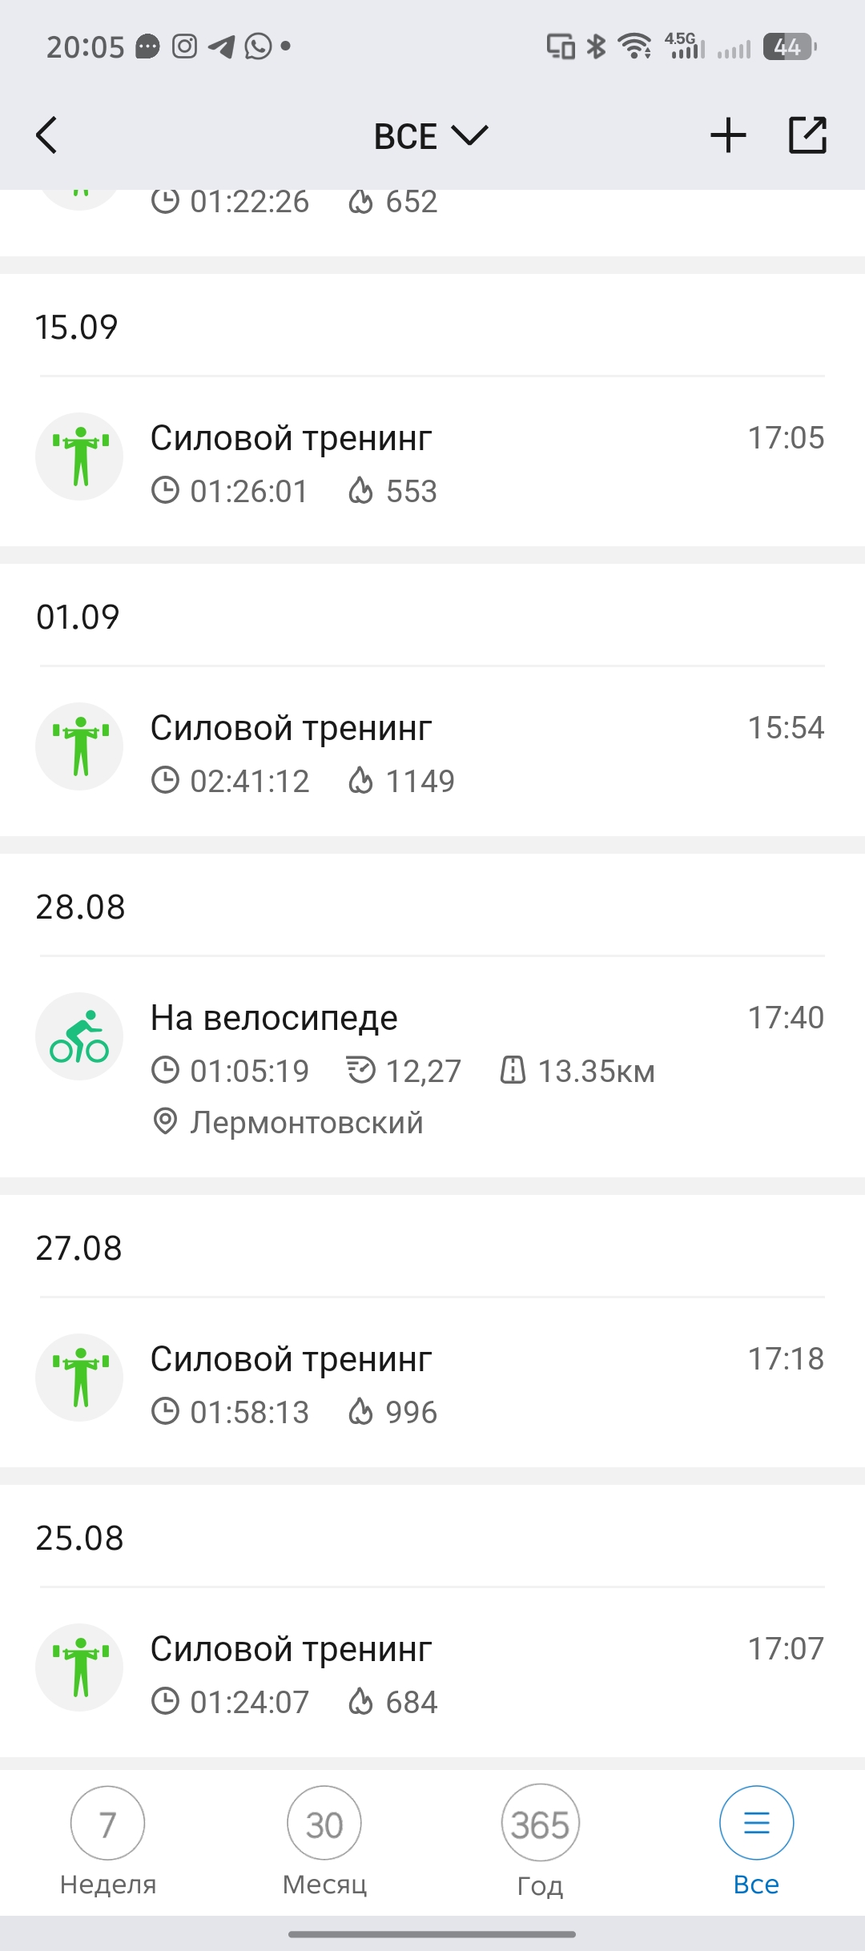Tap strength training icon for 01.09
Viewport: 865px width, 1951px height.
[x=79, y=746]
